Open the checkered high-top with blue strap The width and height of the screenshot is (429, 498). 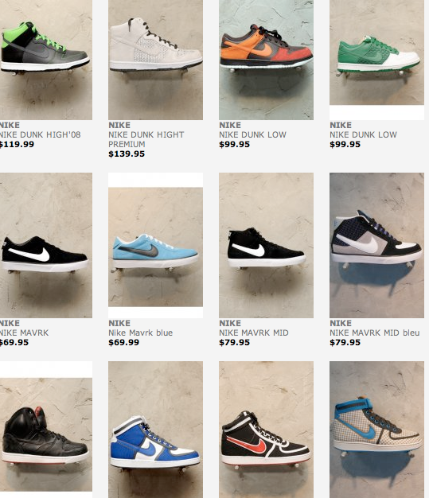click(x=376, y=430)
